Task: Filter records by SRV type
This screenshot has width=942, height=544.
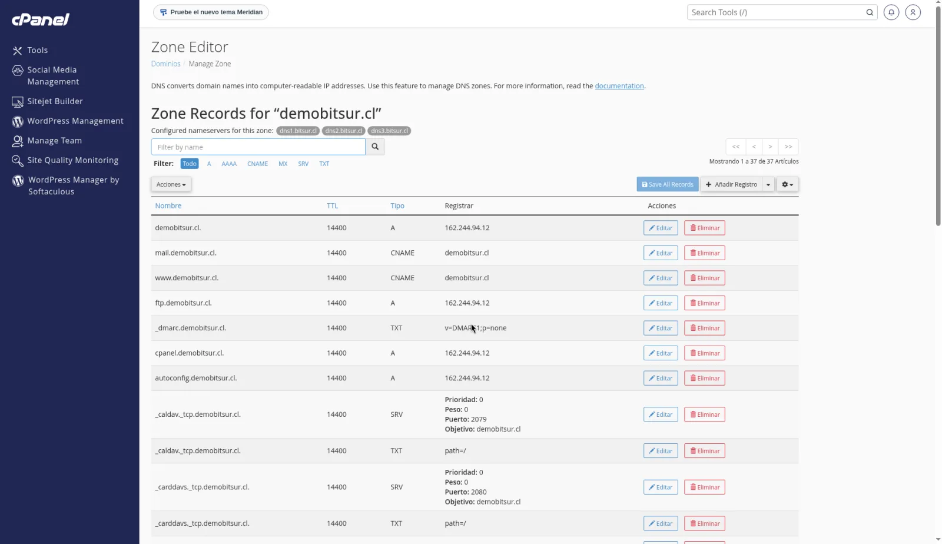Action: coord(303,164)
